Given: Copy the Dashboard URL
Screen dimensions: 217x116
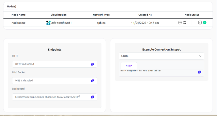Looking at the screenshot, I should tap(92, 97).
